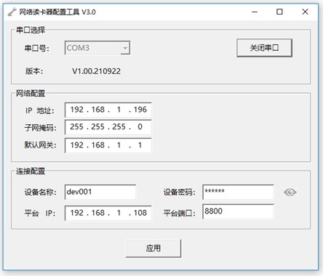
Task: Click the window title 网络读卡器配置工具 V3.0
Action: pos(57,12)
